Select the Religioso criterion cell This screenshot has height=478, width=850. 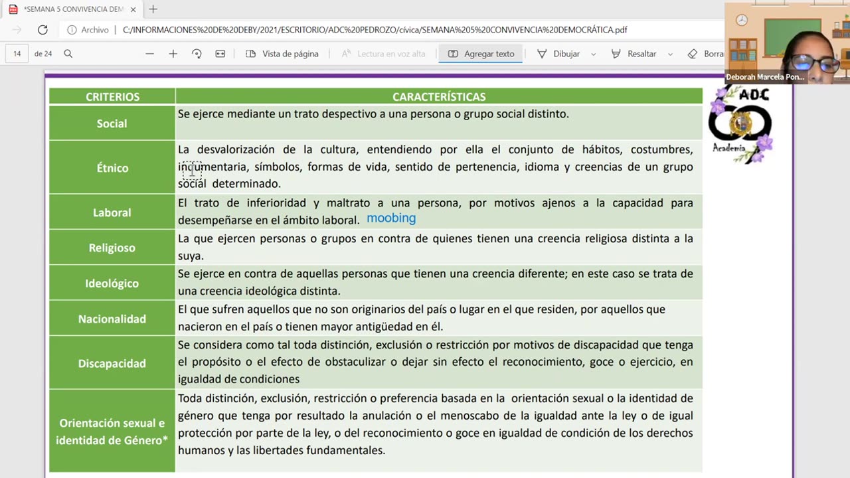[112, 248]
